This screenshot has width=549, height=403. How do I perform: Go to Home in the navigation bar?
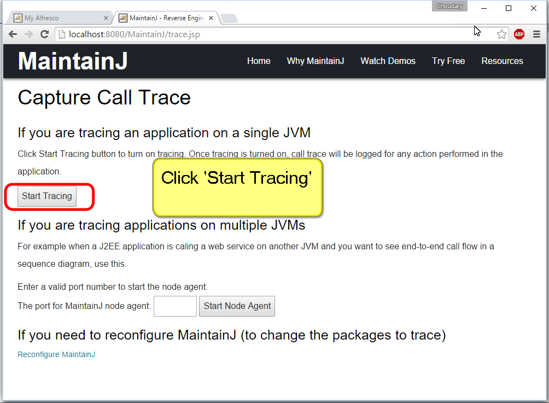pos(259,61)
